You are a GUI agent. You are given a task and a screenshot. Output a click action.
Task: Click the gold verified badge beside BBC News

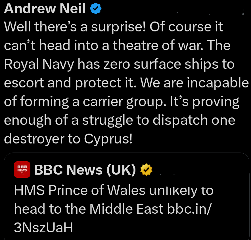click(147, 170)
